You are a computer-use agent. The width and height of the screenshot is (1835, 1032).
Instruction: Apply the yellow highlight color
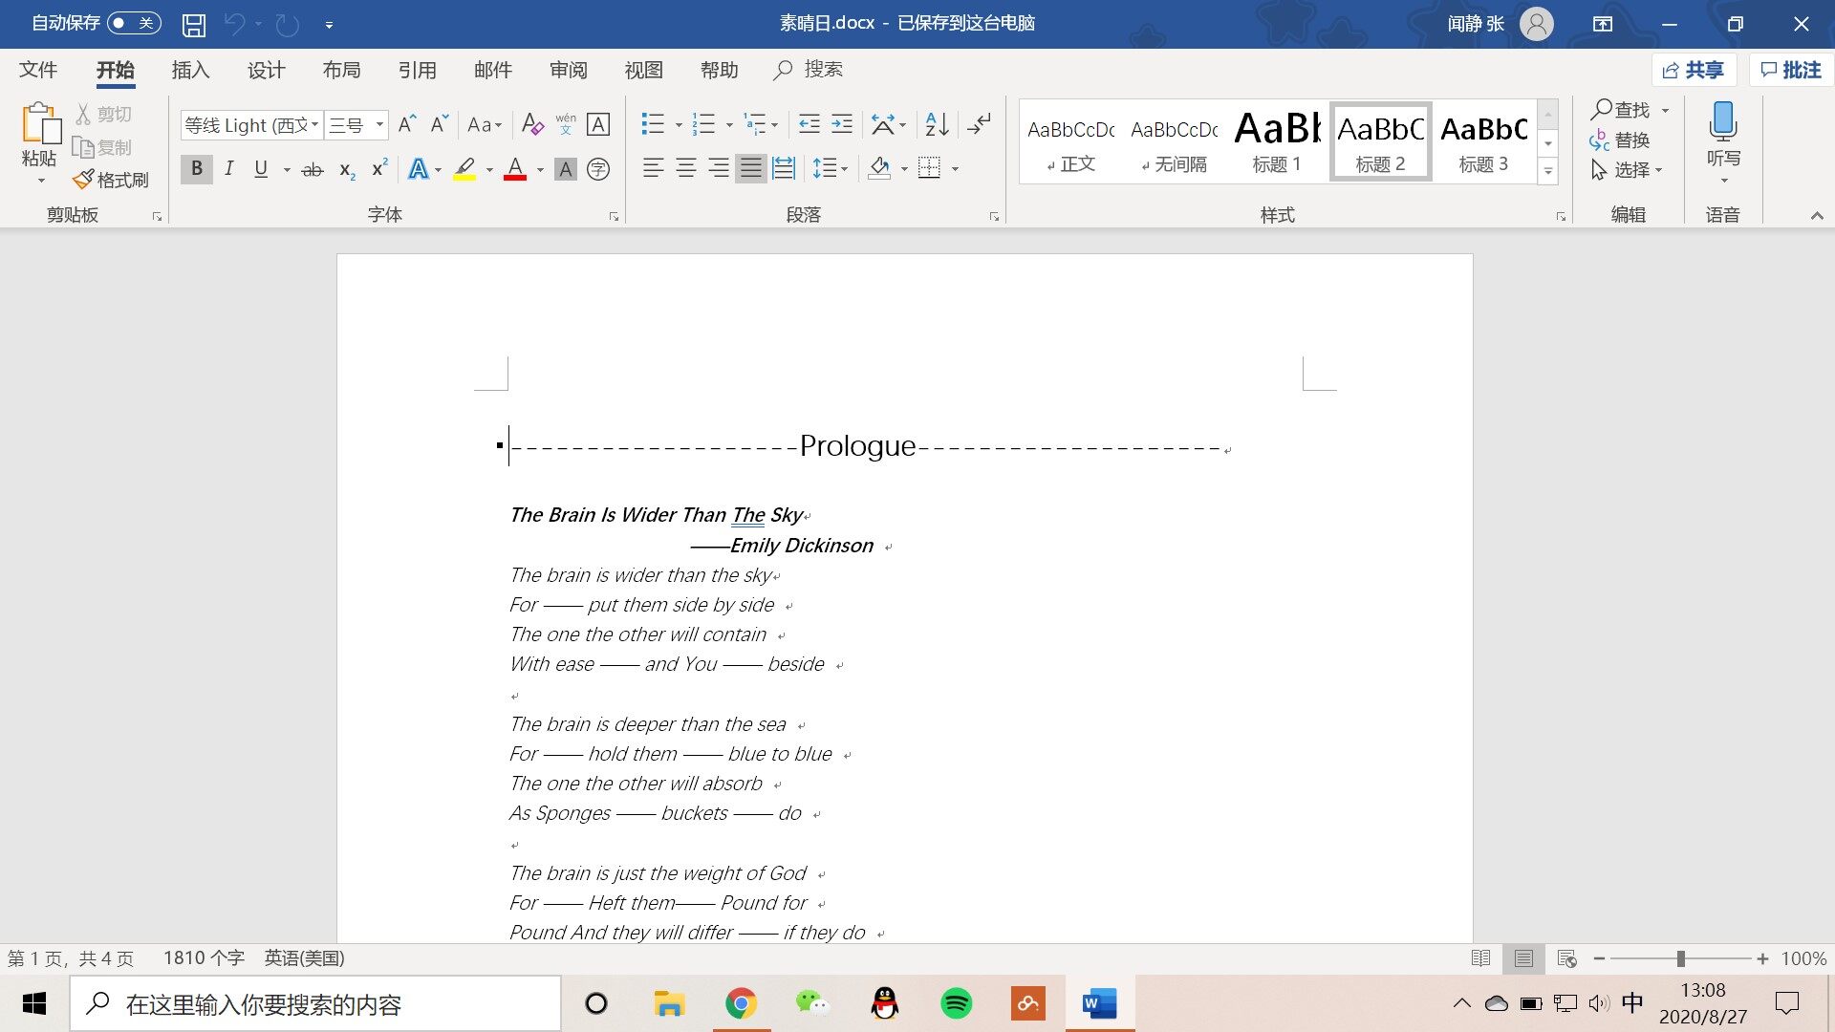(x=464, y=169)
